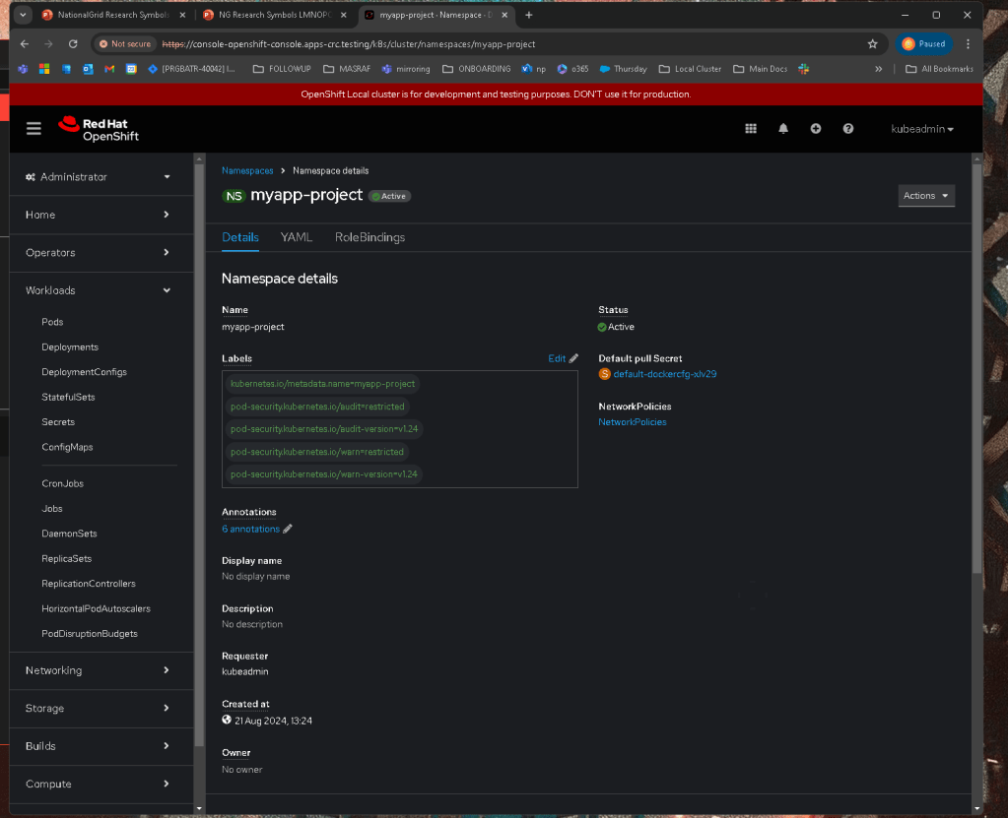Open the hamburger navigation menu
1008x818 pixels.
[34, 128]
